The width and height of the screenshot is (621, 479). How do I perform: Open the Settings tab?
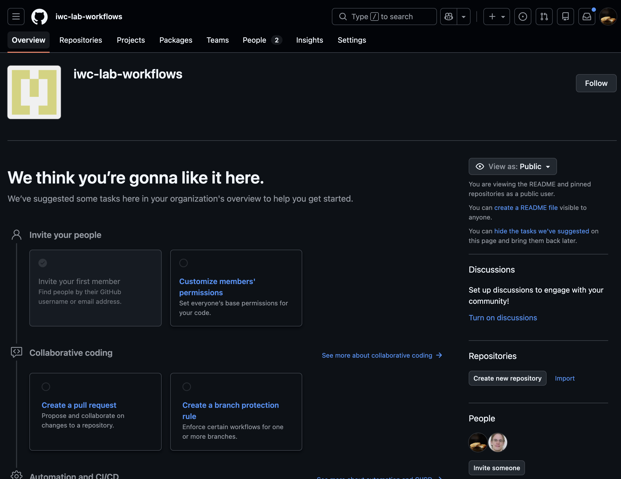click(352, 40)
